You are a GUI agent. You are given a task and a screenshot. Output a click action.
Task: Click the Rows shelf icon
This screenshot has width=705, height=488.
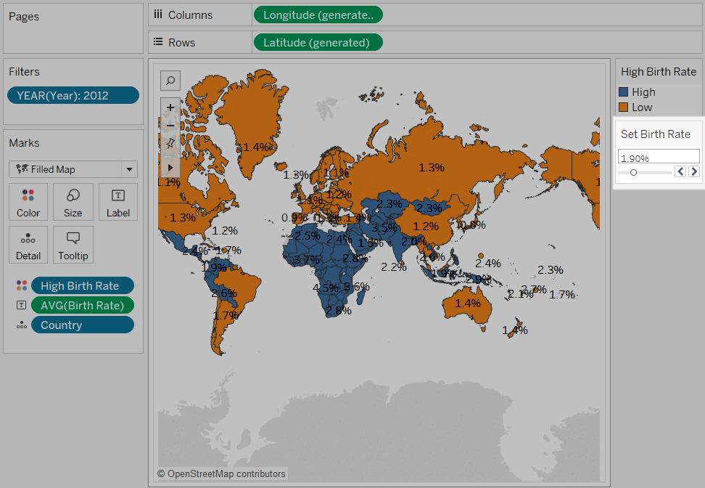(x=158, y=42)
